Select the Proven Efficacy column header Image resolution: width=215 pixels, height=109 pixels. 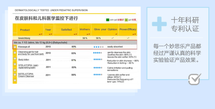(x=128, y=29)
